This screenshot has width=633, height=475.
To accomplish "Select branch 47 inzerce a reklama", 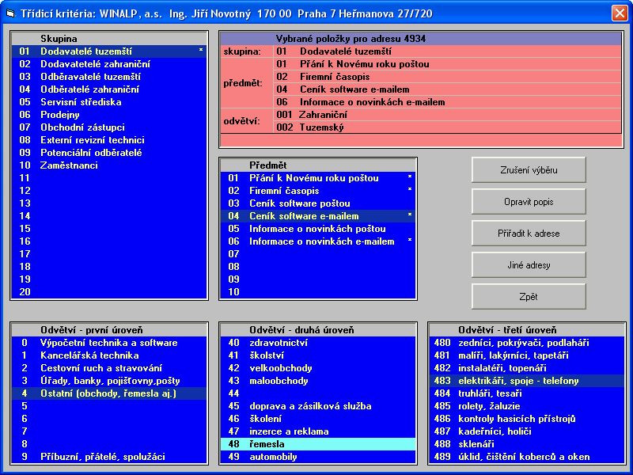I will coord(318,431).
